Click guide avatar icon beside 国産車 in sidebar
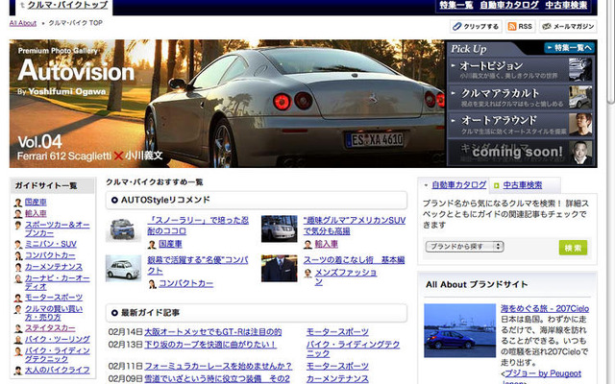 (18, 203)
